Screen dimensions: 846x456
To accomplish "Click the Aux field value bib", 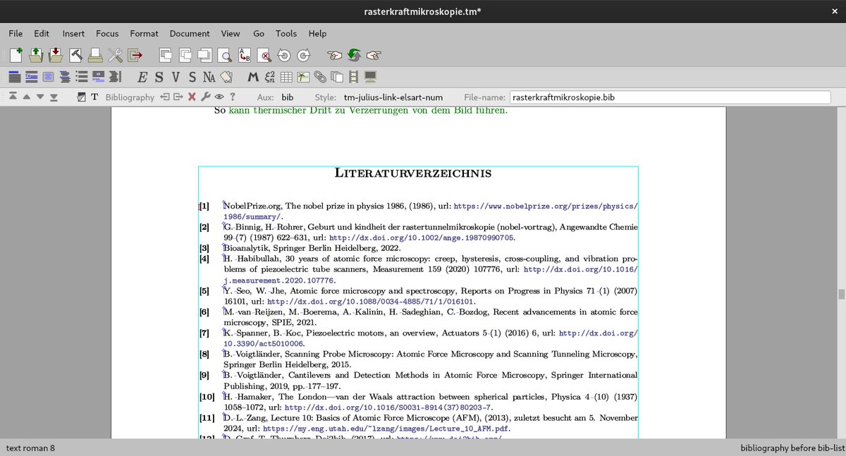I will tap(288, 97).
